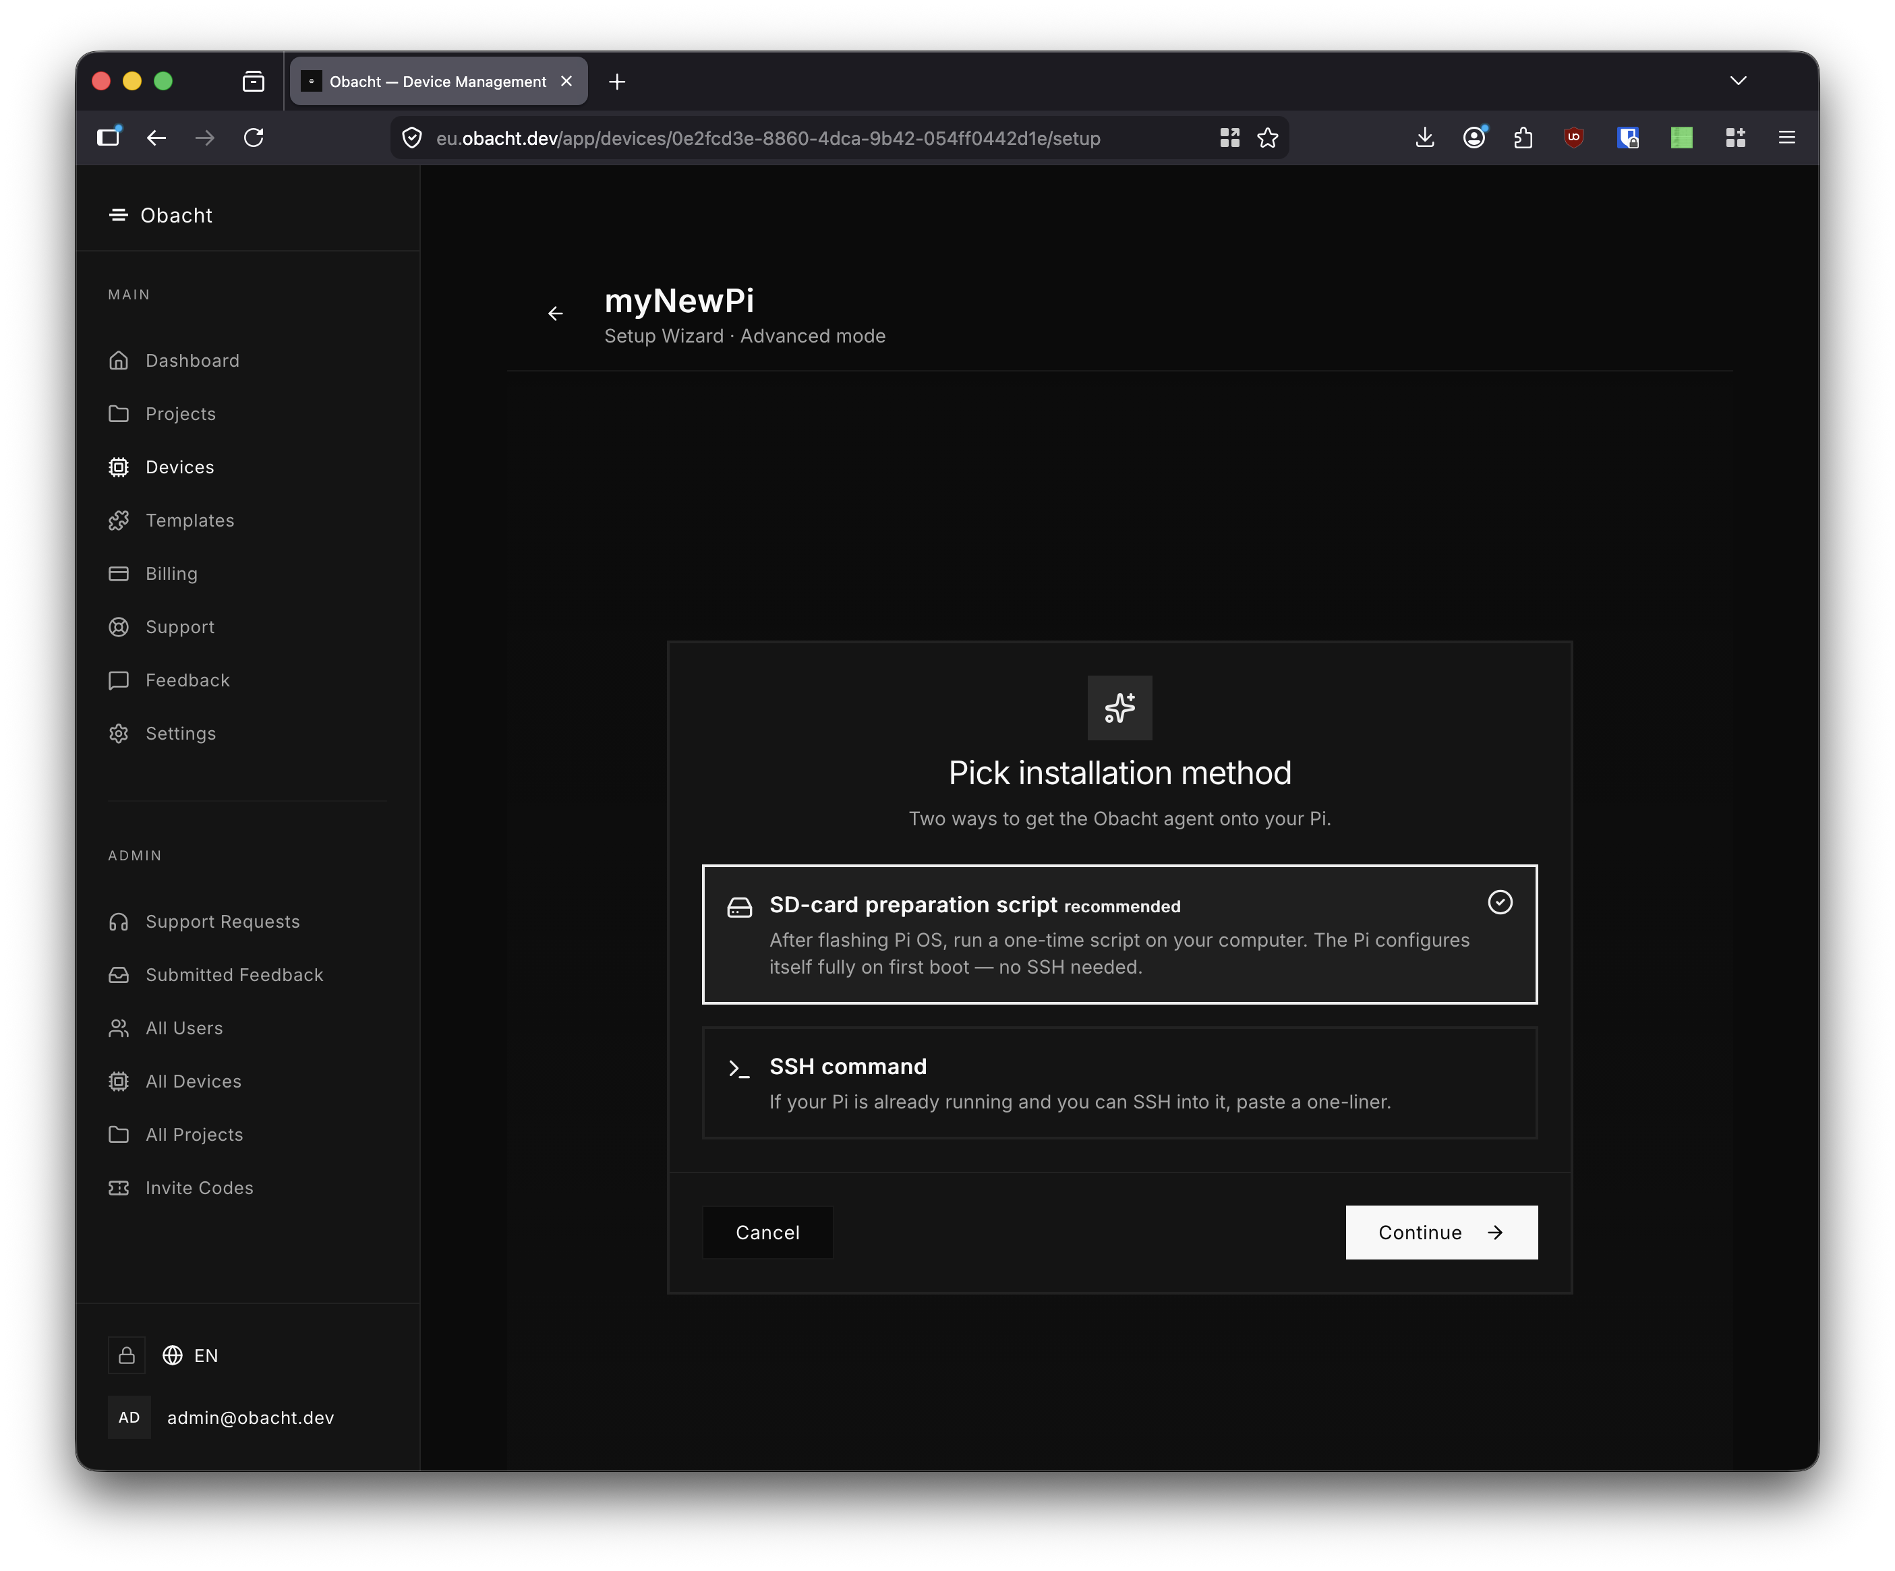1895x1571 pixels.
Task: Click the browser sidebar toggle icon
Action: tap(109, 136)
